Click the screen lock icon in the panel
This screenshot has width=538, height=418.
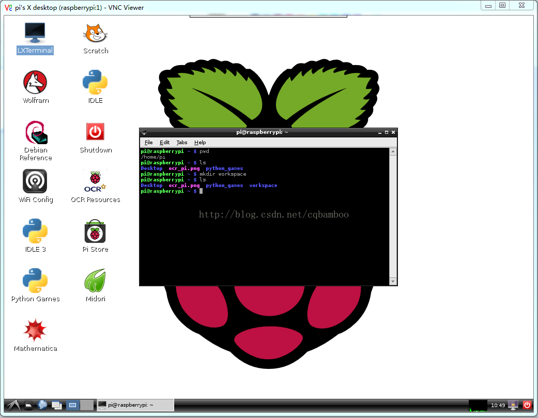tap(513, 405)
